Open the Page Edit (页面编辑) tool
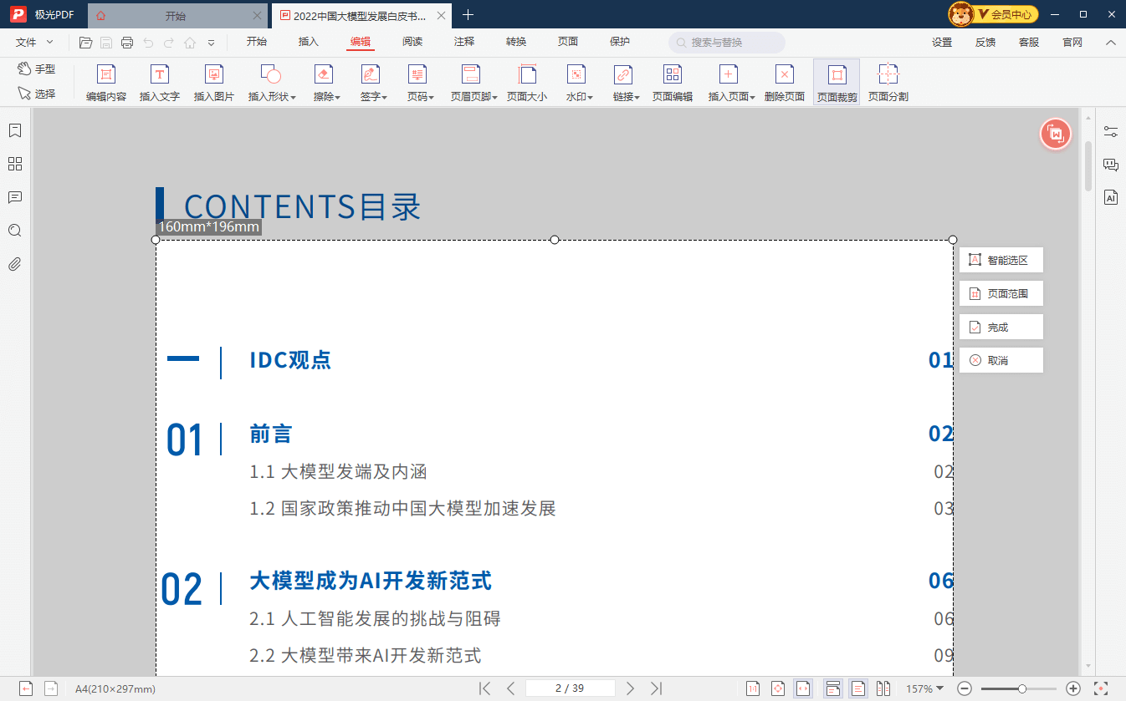Screen dimensions: 1126x701 click(673, 83)
